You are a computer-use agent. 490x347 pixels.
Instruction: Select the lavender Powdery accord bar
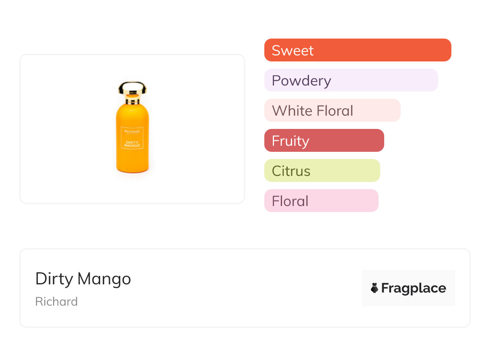coord(351,80)
